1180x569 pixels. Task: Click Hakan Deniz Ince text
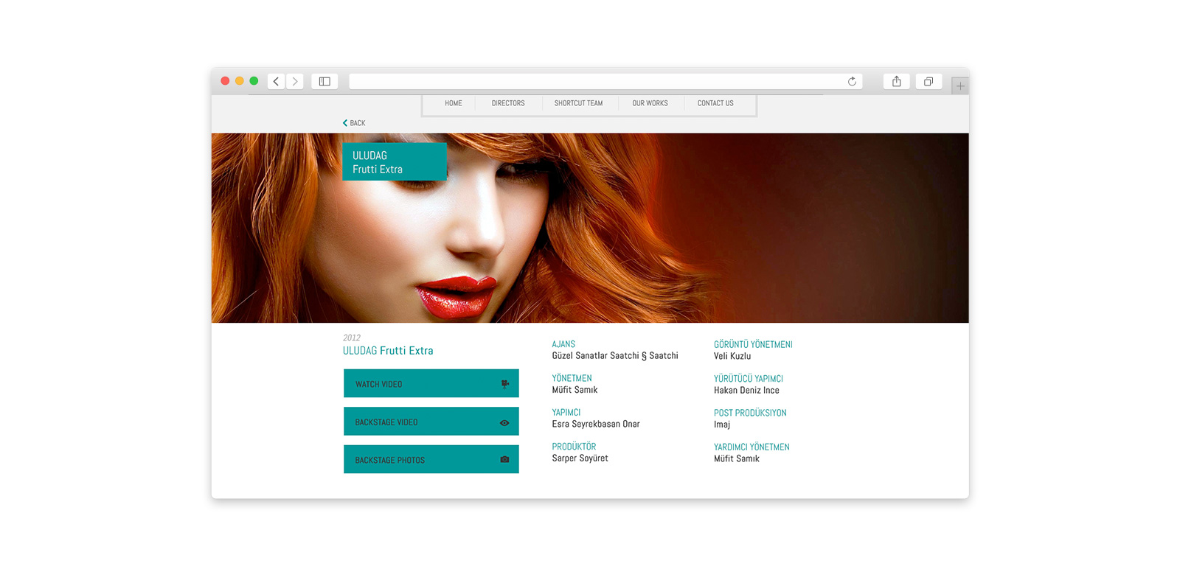746,390
